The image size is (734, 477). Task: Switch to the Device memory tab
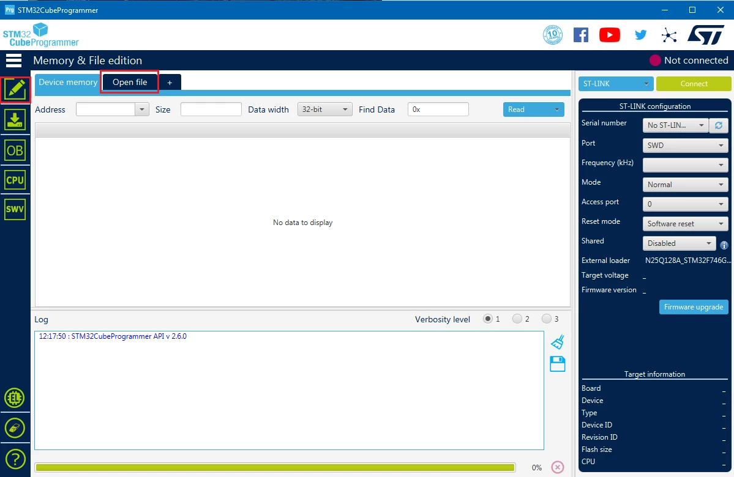68,83
